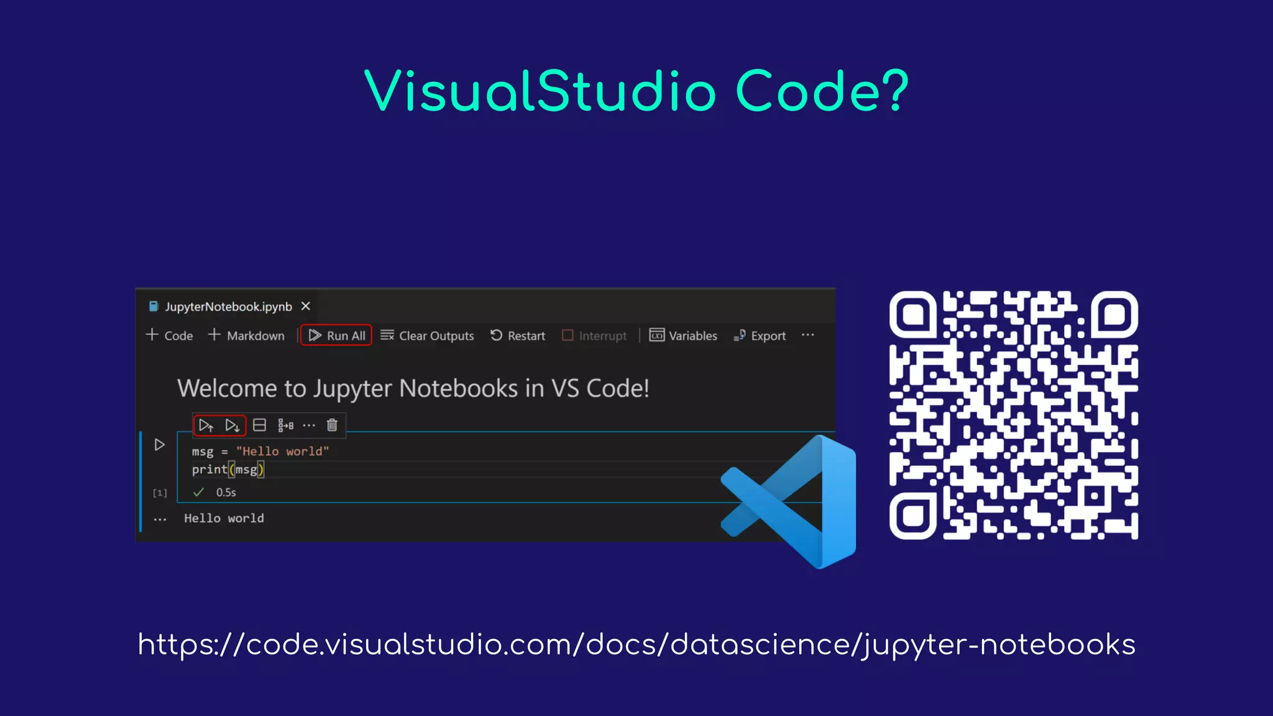The height and width of the screenshot is (716, 1273).
Task: Click the change cell language icon
Action: click(x=285, y=426)
